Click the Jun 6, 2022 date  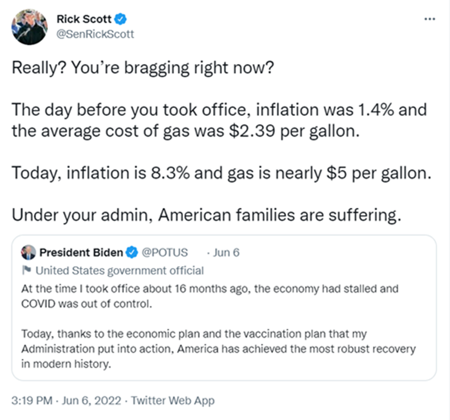point(92,401)
